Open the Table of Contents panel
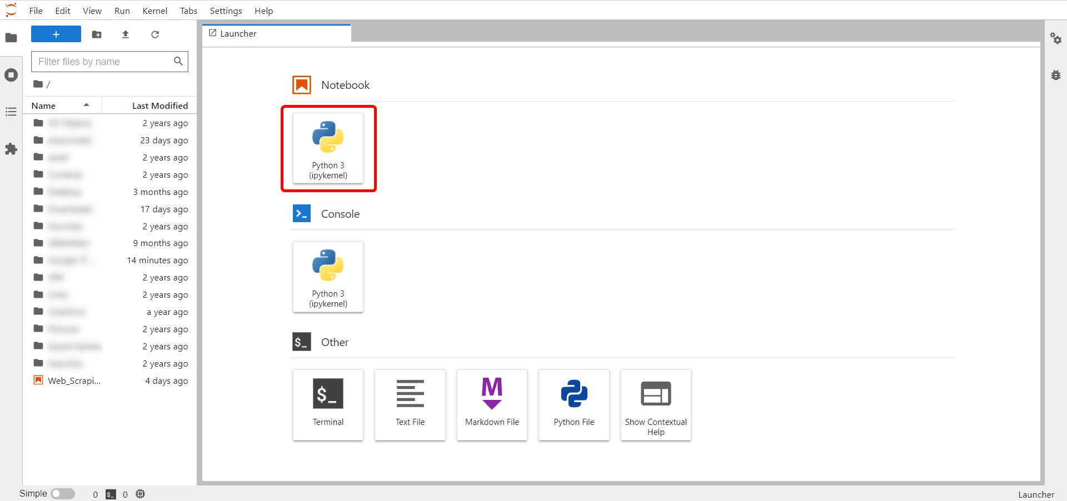The height and width of the screenshot is (501, 1067). 11,112
